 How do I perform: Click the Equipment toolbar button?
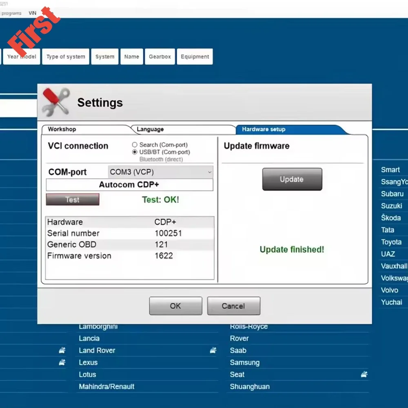click(195, 56)
